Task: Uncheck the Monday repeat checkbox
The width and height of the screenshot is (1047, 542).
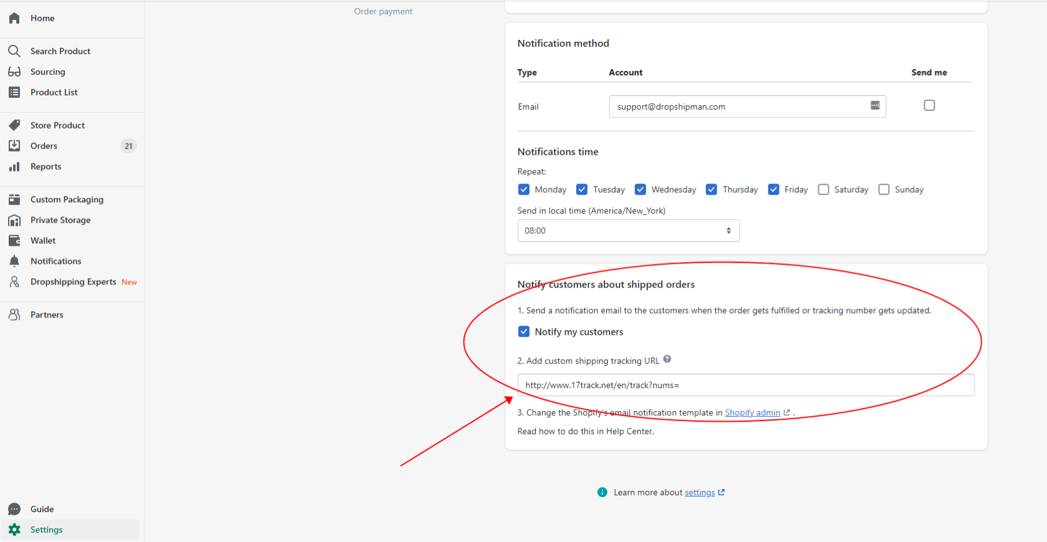Action: click(524, 190)
